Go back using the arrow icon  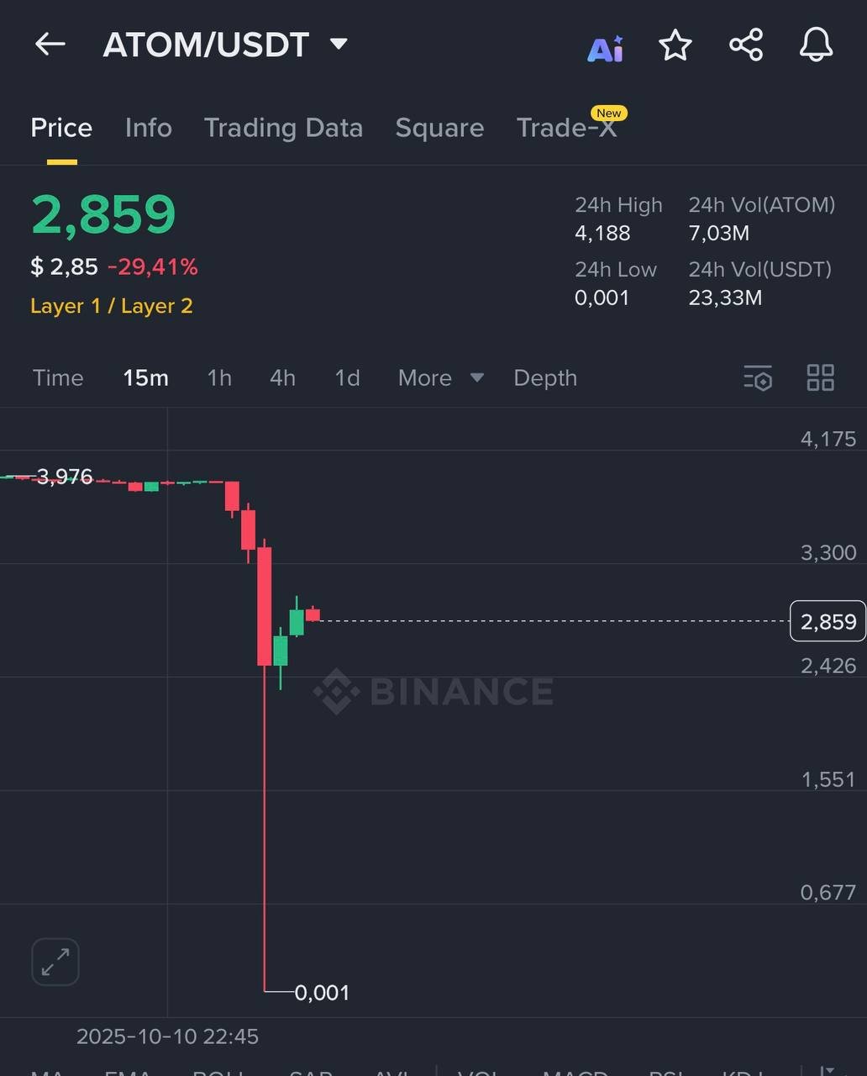pyautogui.click(x=50, y=45)
